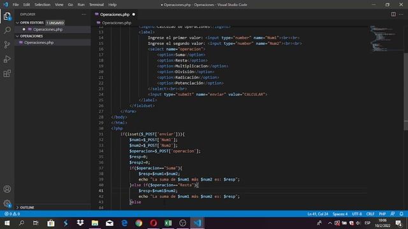Show hidden system tray icons
The image size is (408, 229).
(330, 223)
